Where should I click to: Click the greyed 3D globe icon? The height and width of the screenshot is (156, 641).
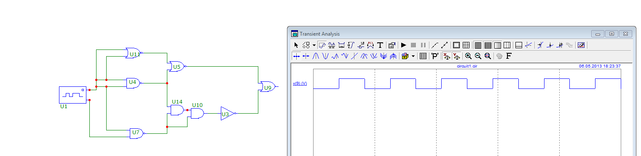[x=499, y=56]
